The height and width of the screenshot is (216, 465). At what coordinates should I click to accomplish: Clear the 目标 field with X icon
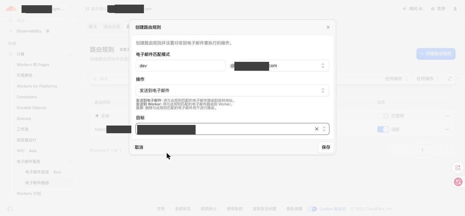(317, 129)
